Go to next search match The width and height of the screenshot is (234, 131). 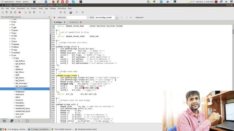point(127,17)
